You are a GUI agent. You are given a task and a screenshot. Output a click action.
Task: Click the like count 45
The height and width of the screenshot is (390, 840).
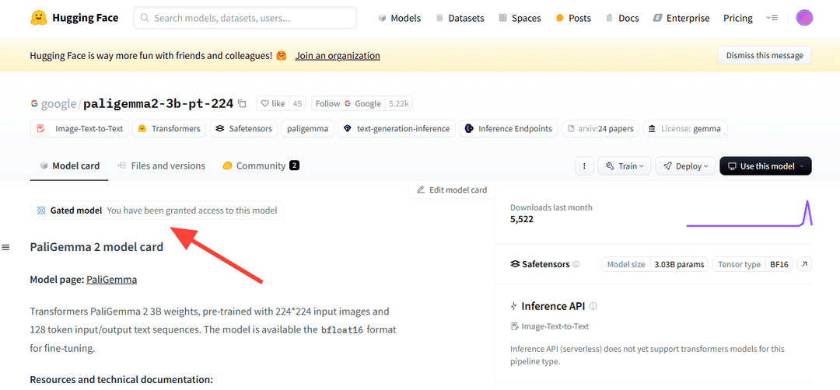(x=297, y=103)
